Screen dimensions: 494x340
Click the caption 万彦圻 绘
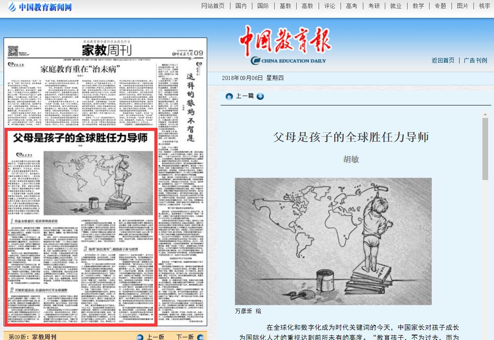(x=248, y=311)
